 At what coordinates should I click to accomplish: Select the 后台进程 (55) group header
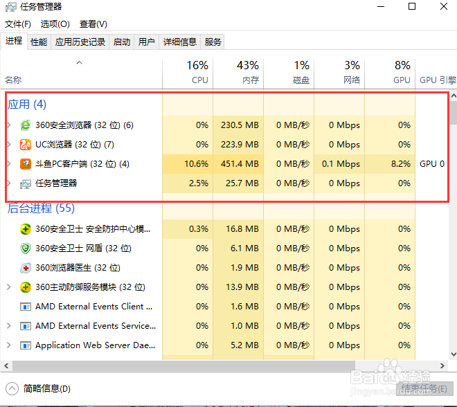[41, 208]
